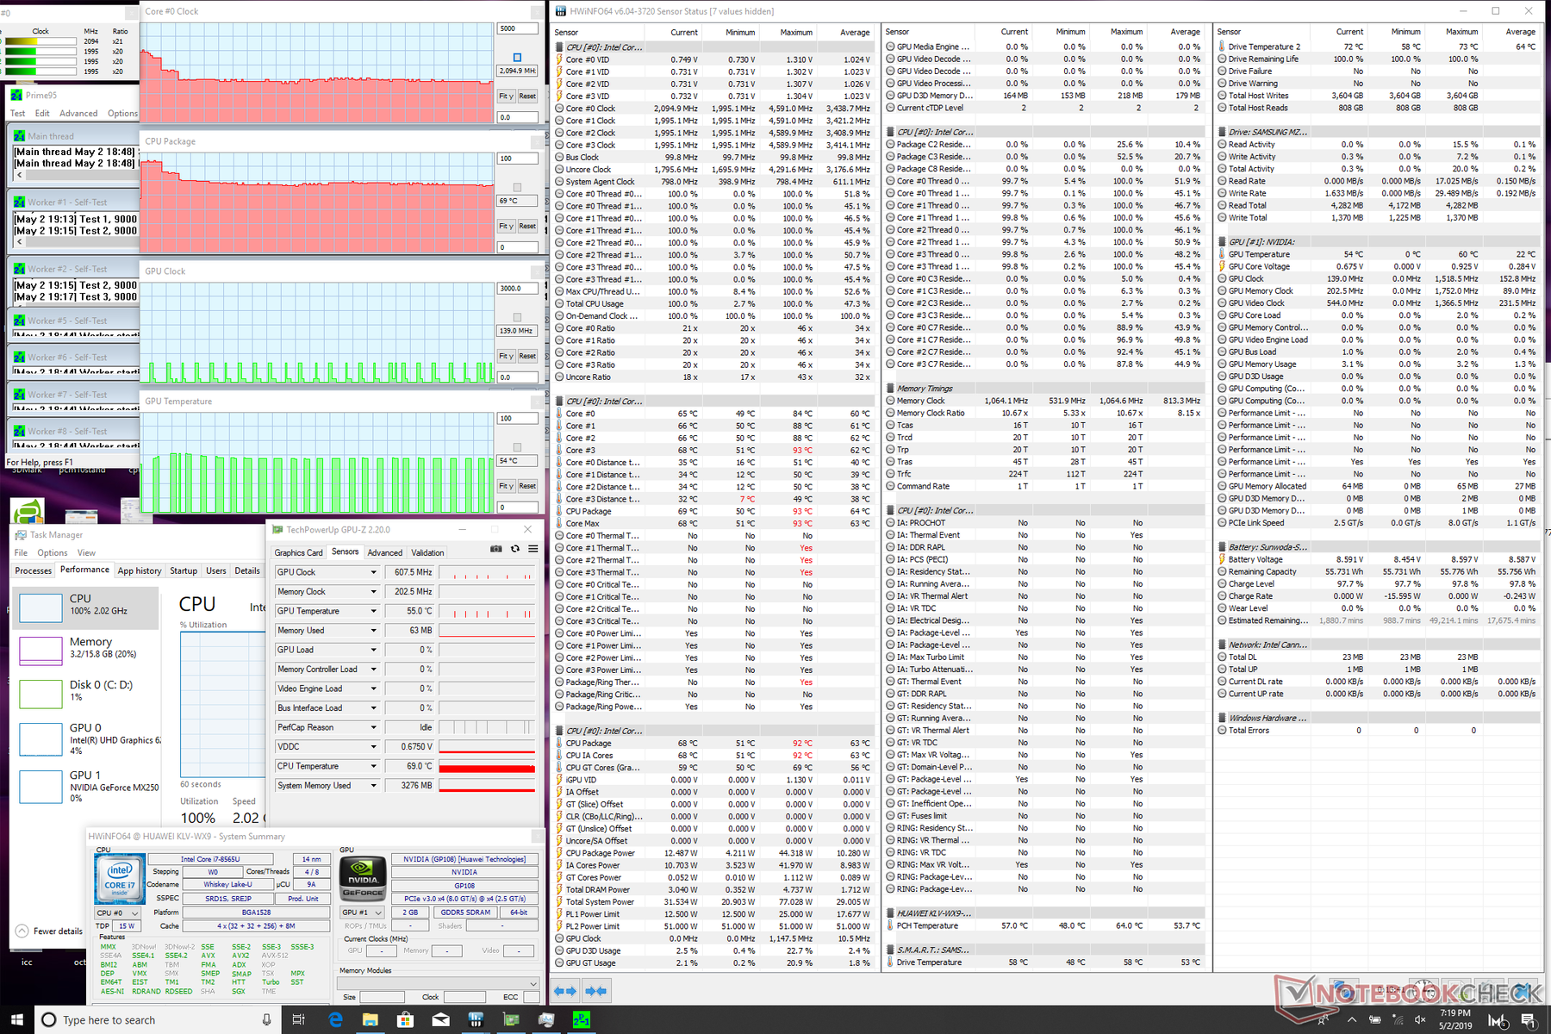This screenshot has height=1034, width=1551.
Task: Select Memory in Task Manager sidebar
Action: (86, 648)
